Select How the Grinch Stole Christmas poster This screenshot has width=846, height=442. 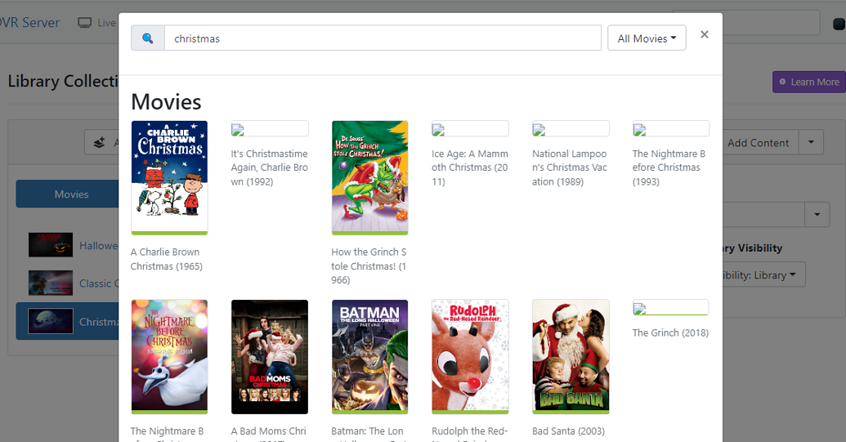coord(369,177)
